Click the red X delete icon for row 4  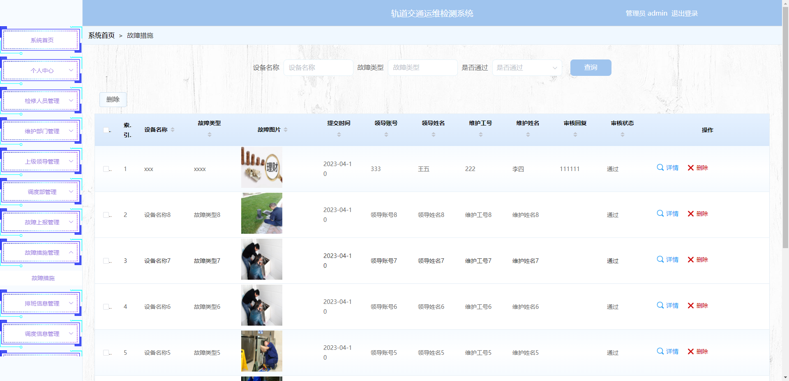point(691,306)
